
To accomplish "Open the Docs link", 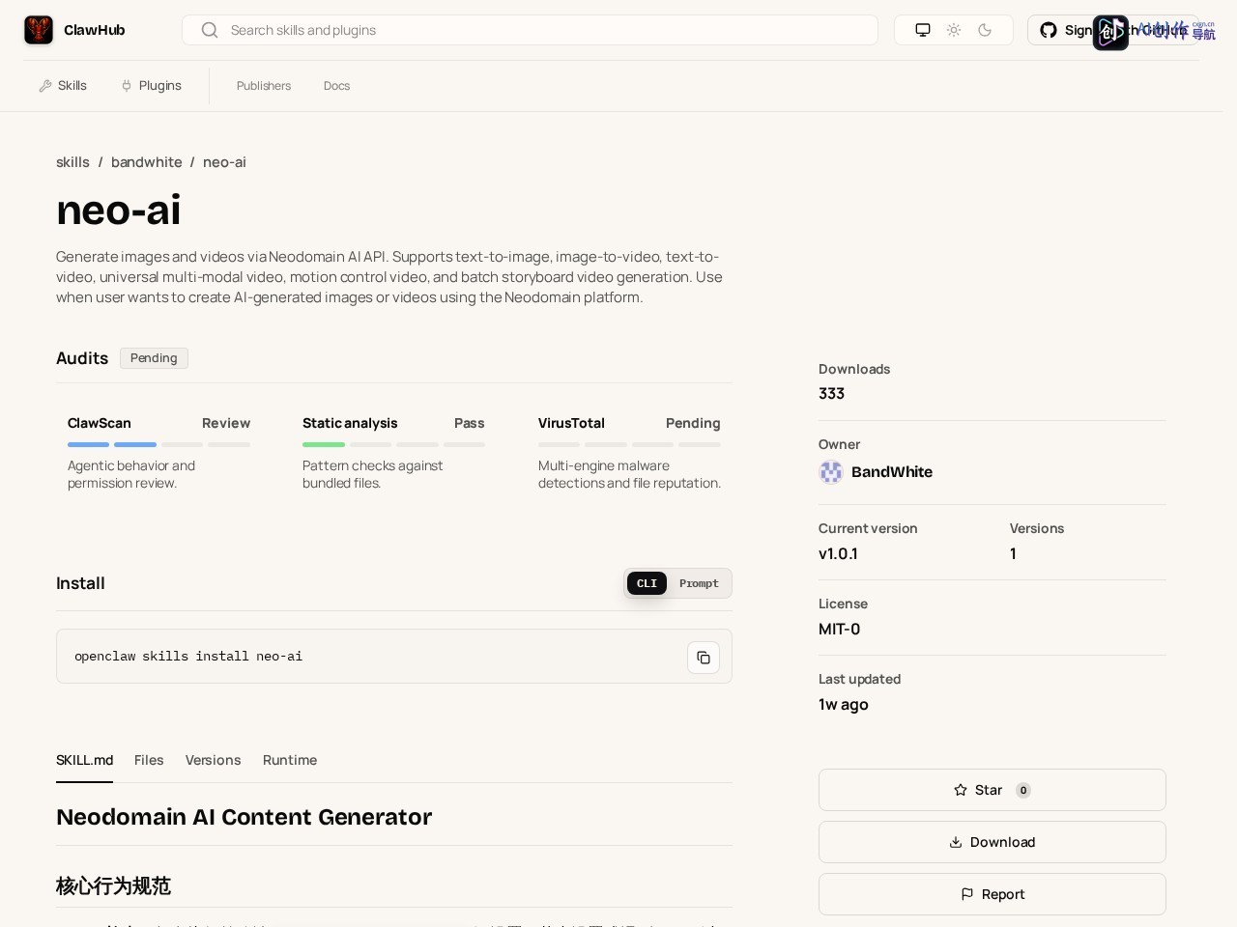I will point(336,86).
